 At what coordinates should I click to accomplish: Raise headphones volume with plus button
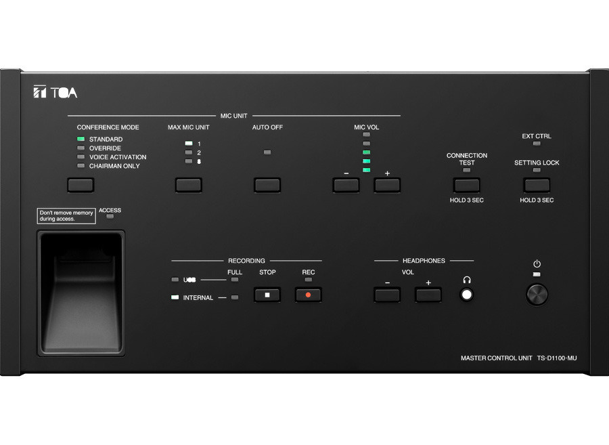(428, 295)
